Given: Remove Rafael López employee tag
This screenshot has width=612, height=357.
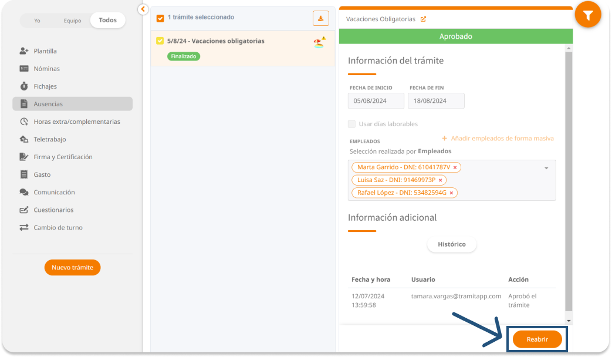Looking at the screenshot, I should 451,193.
